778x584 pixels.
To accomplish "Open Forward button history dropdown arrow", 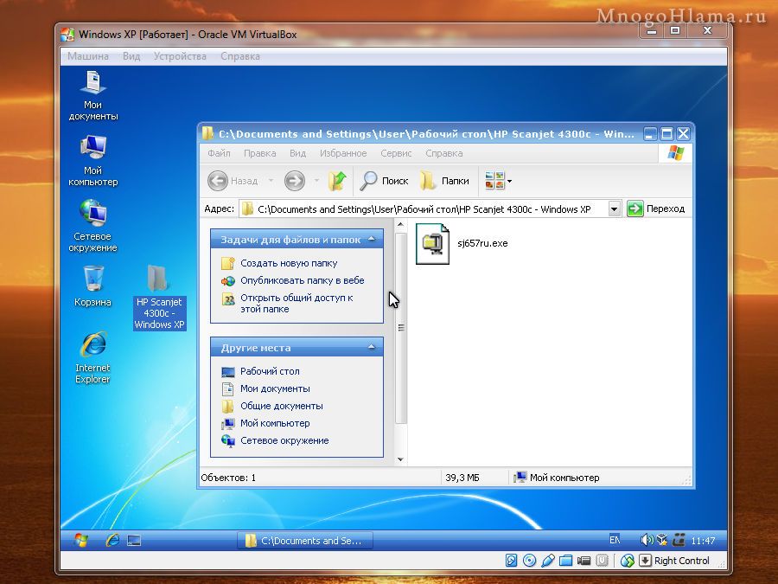I will [316, 181].
